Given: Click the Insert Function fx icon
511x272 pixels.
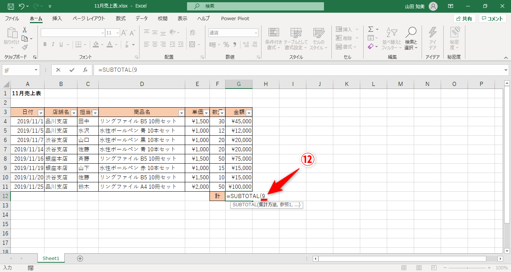Looking at the screenshot, I should [85, 70].
